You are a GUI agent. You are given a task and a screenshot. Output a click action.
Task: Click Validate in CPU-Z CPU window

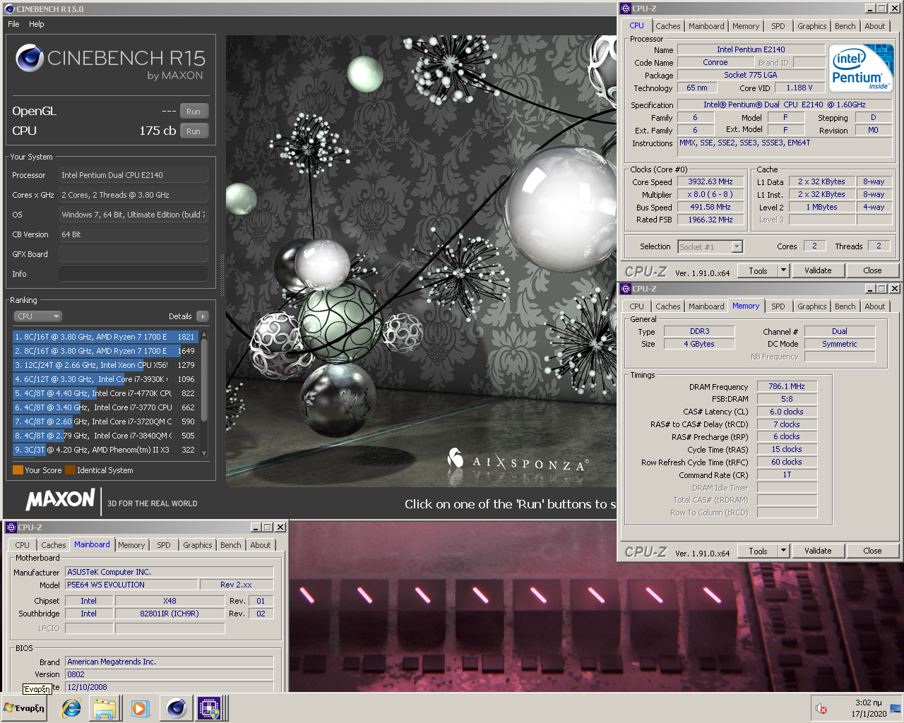[818, 270]
